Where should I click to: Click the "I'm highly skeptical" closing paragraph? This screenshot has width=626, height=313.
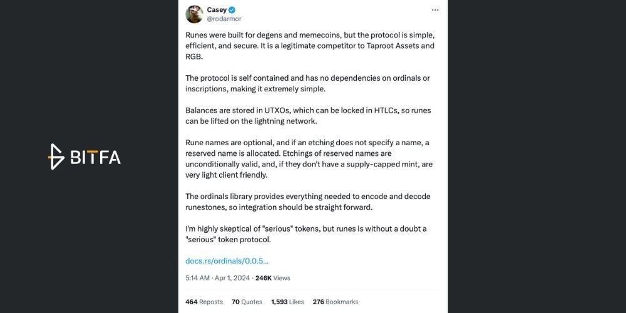[x=306, y=234]
